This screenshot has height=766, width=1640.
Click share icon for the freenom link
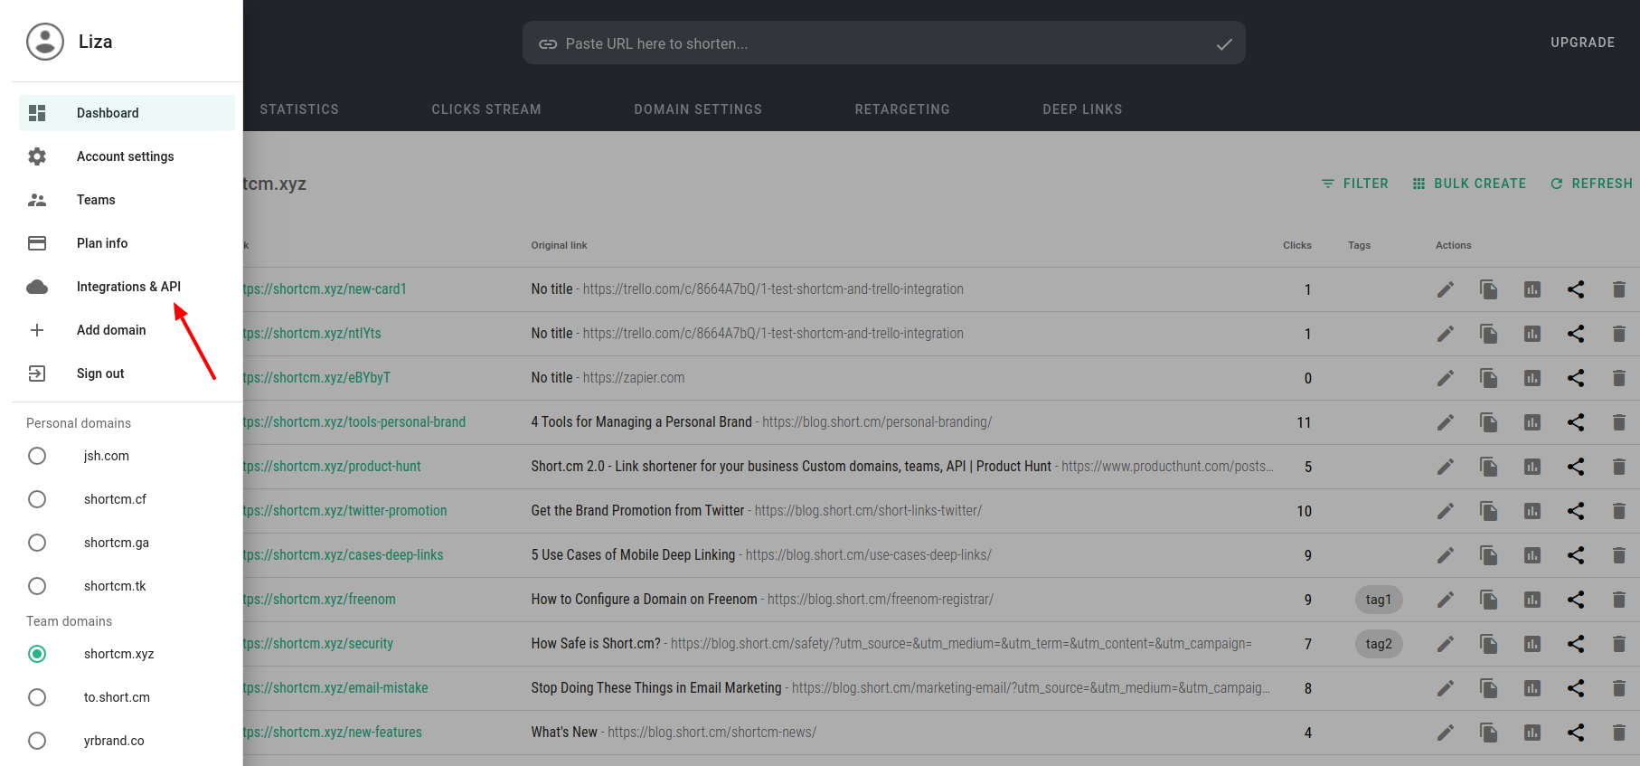(x=1575, y=600)
